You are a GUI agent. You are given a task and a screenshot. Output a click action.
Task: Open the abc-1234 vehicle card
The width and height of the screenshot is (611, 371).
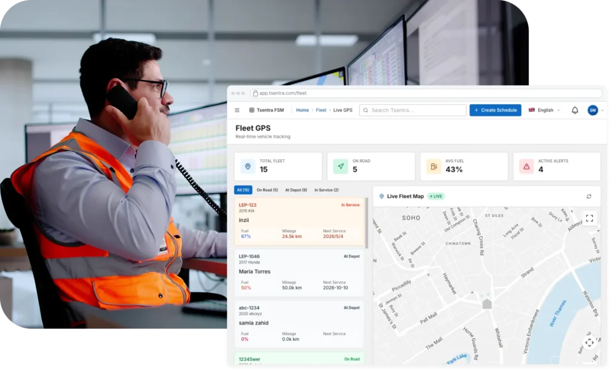pos(300,324)
